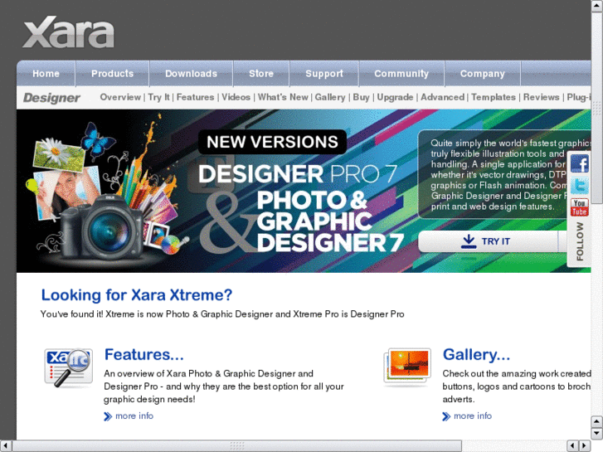This screenshot has height=452, width=603.
Task: Click the Features magnifier icon
Action: [69, 367]
